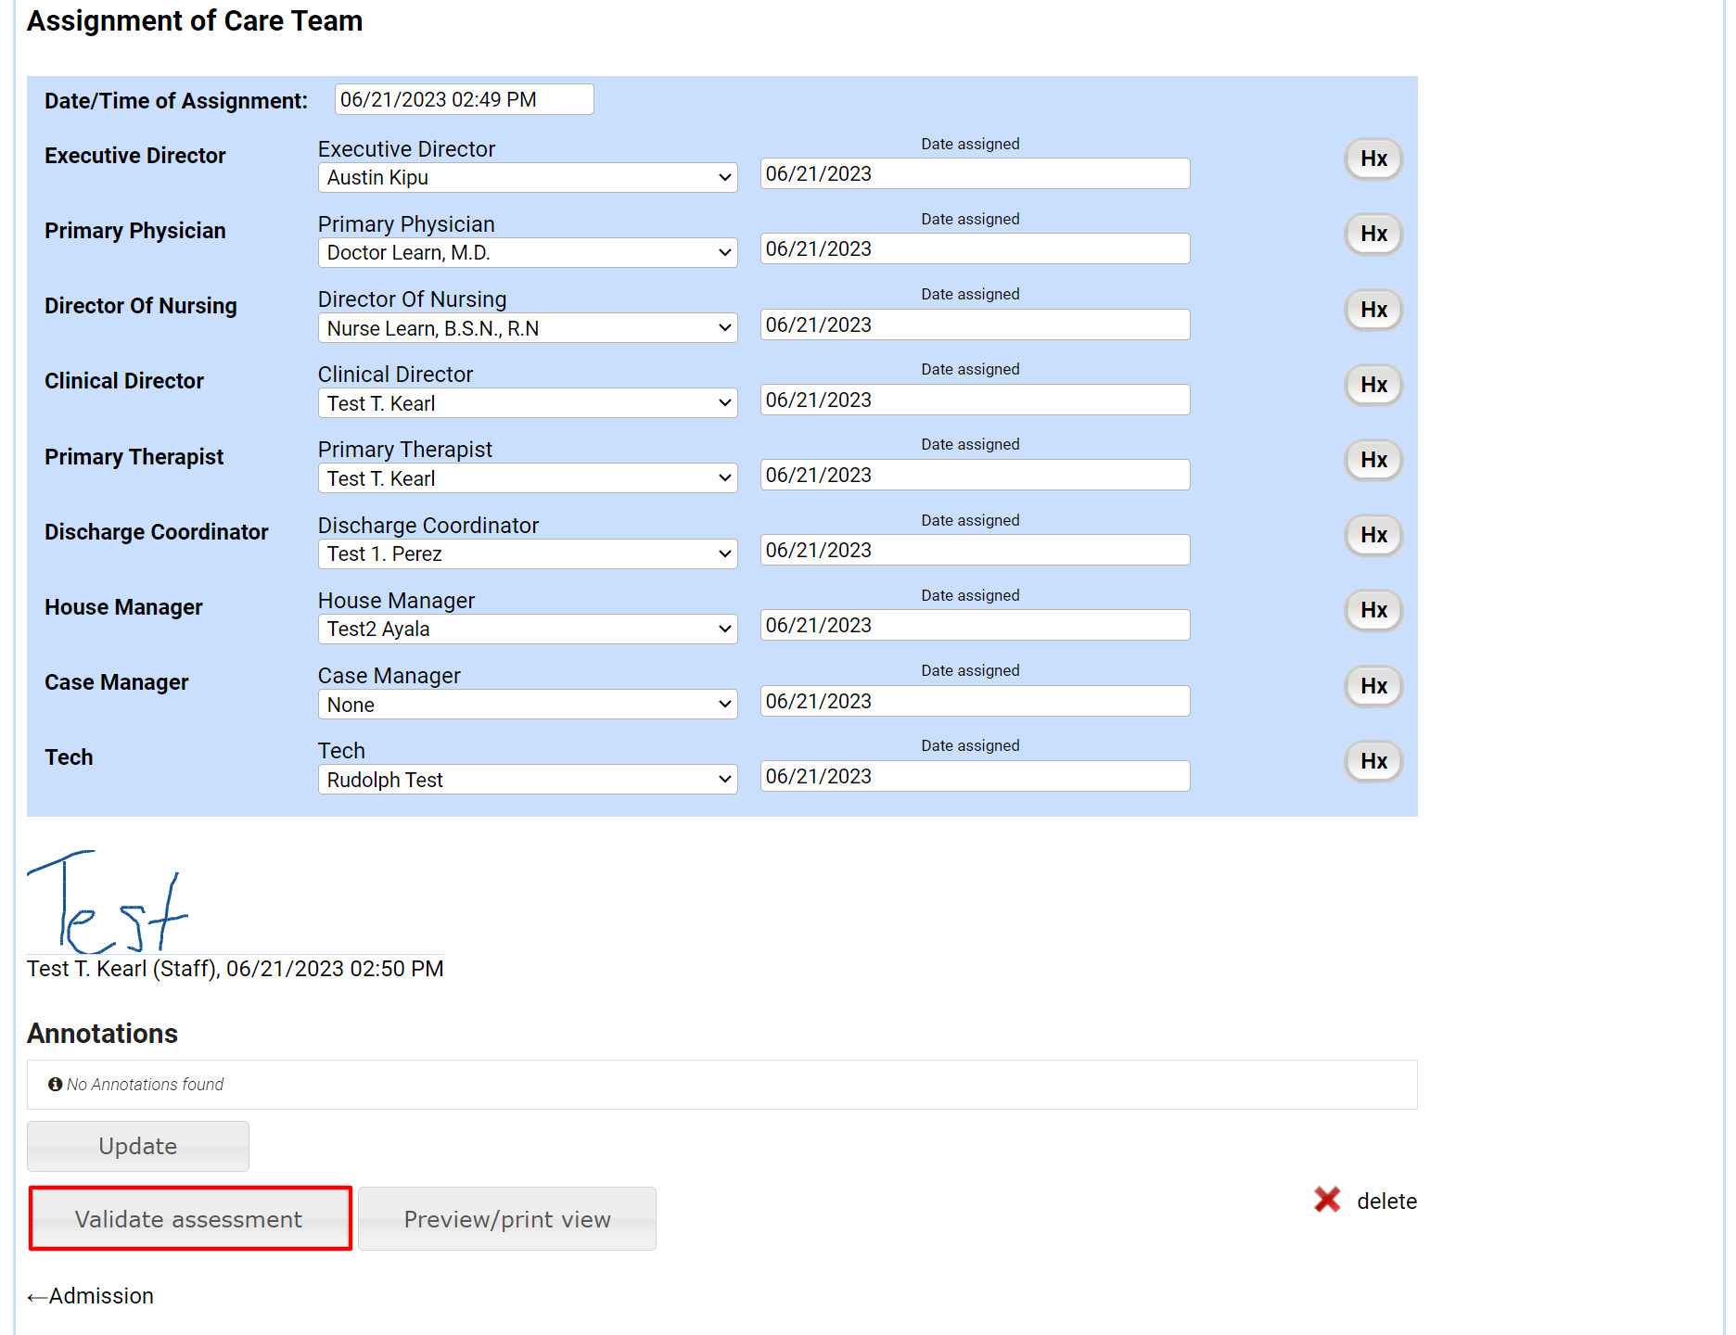Image resolution: width=1736 pixels, height=1335 pixels.
Task: Click the red X delete icon
Action: click(x=1327, y=1200)
